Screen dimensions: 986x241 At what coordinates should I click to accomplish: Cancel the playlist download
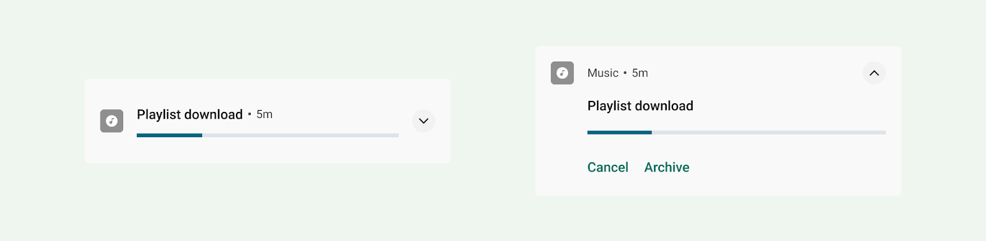tap(608, 167)
